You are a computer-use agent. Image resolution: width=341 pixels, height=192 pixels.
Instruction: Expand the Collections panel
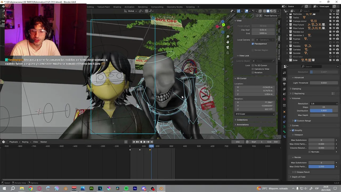click(x=236, y=120)
